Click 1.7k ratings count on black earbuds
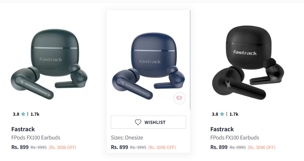The height and width of the screenshot is (161, 304). pyautogui.click(x=234, y=114)
